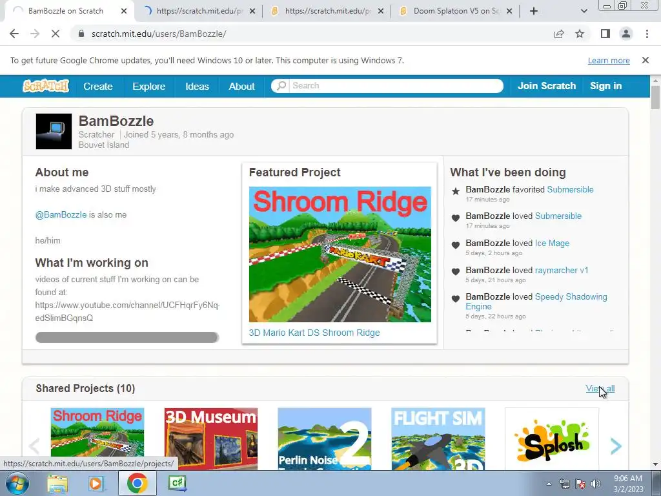Viewport: 661px width, 496px height.
Task: Click the network tray icon
Action: (x=564, y=484)
